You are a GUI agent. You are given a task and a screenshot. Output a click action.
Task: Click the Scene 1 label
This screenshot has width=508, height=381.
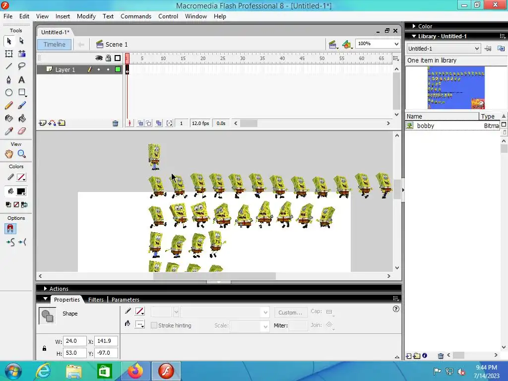(116, 45)
